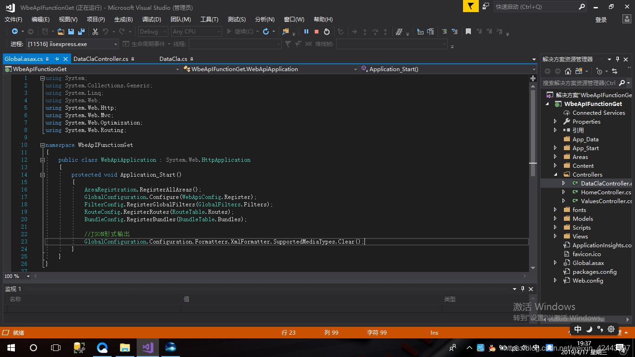Restart debugging with circular arrow icon
The height and width of the screenshot is (357, 635).
(327, 32)
